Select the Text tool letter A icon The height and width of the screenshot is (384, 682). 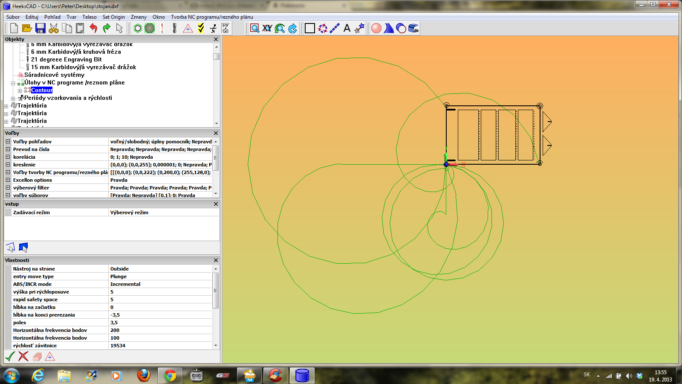[x=347, y=28]
